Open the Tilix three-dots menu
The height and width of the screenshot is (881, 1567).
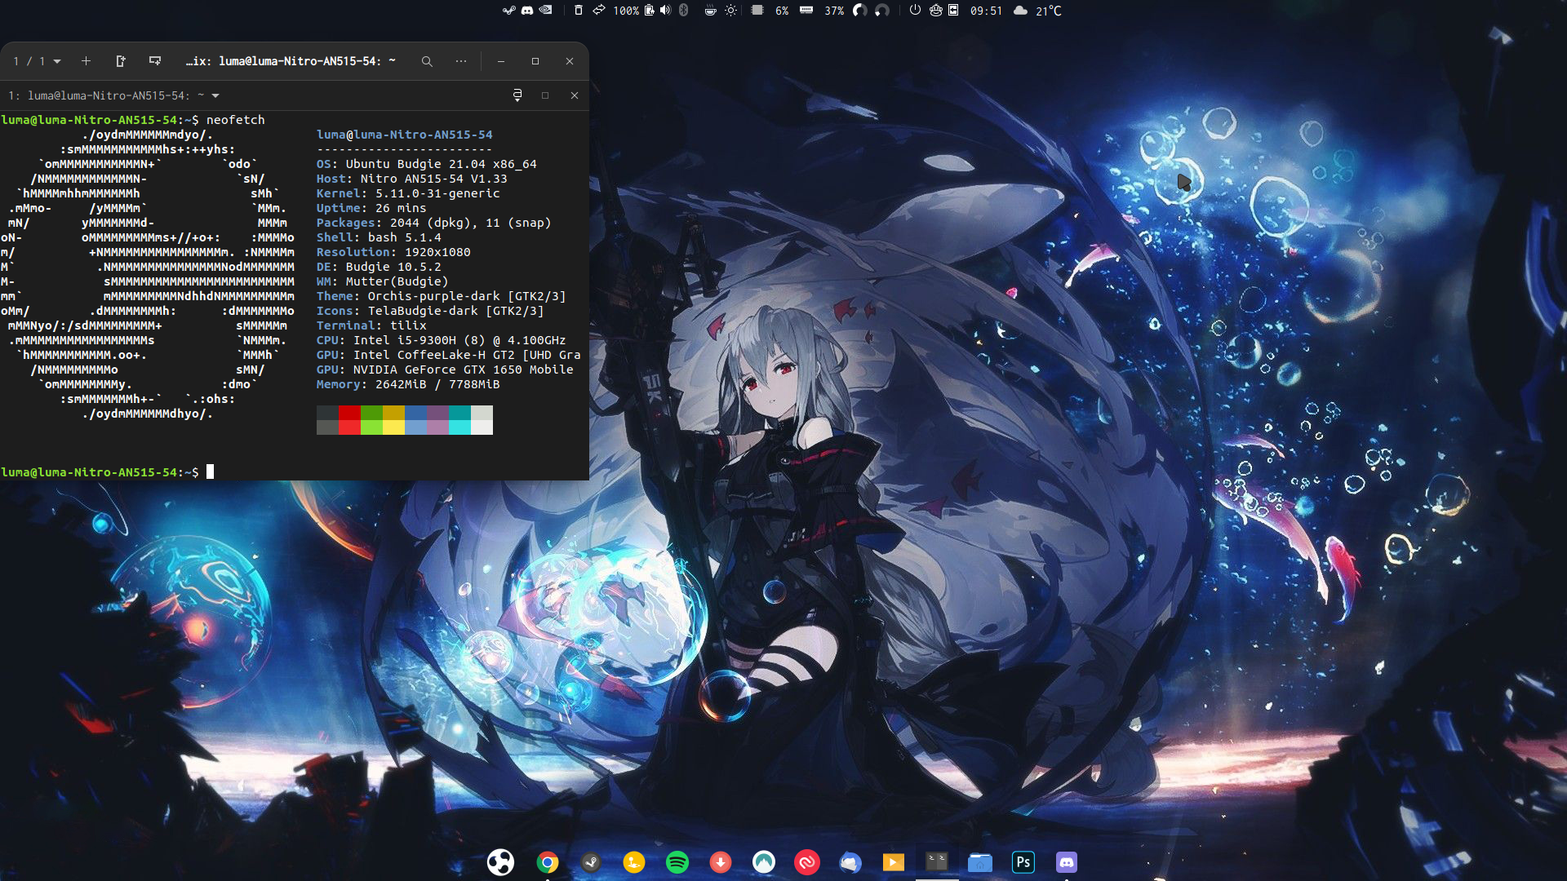[461, 61]
